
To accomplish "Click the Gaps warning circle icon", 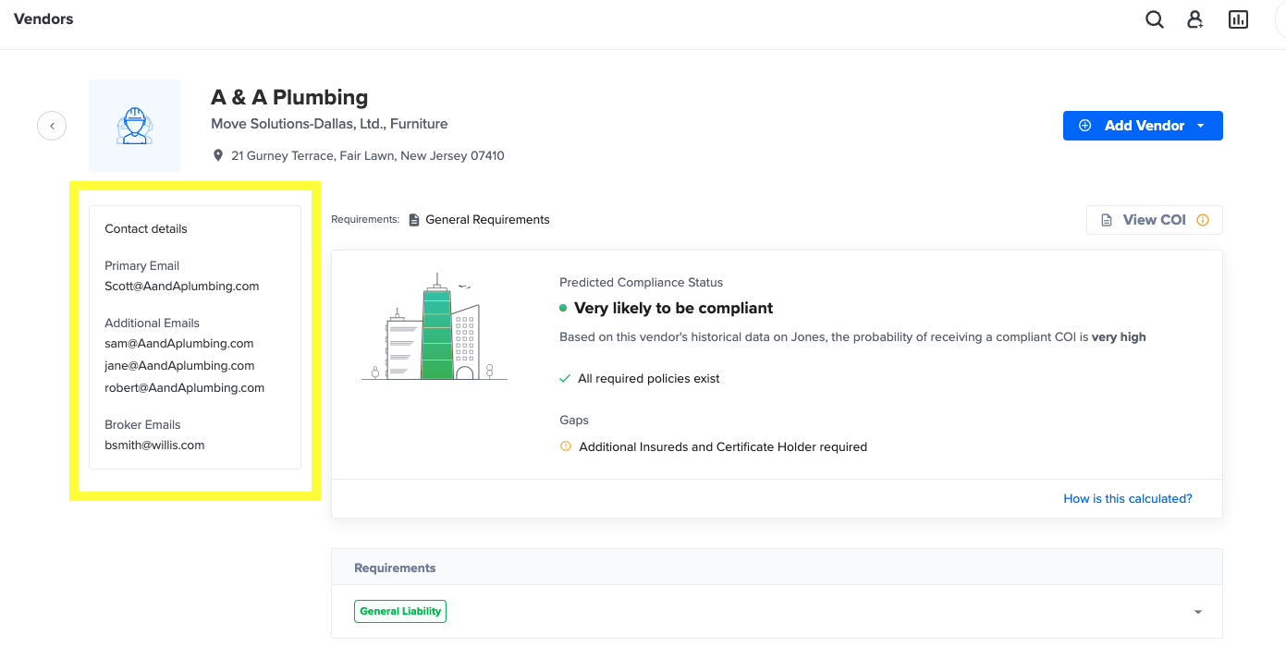I will (x=566, y=446).
